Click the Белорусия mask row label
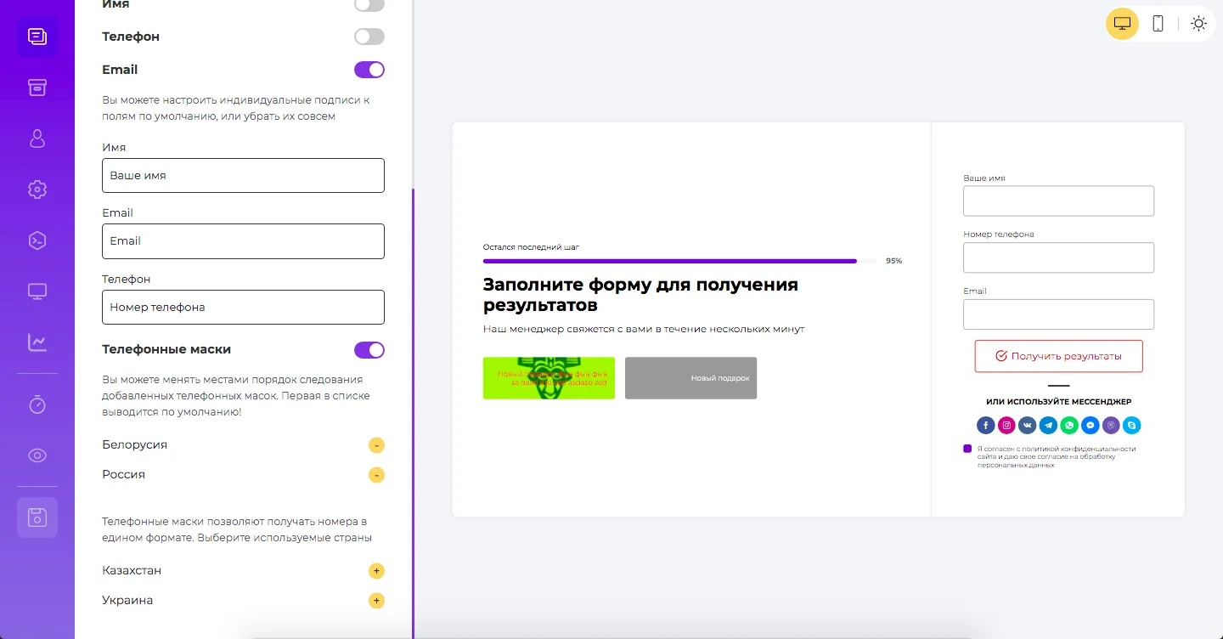Screen dimensions: 1223x639 point(134,445)
